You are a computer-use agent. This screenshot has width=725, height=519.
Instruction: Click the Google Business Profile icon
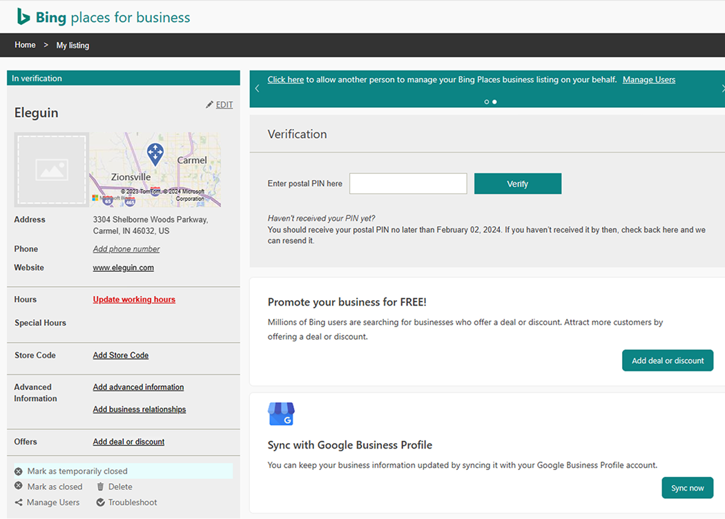coord(280,413)
